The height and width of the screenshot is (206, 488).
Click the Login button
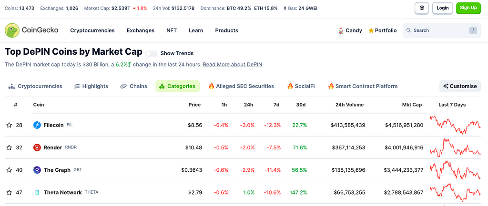pos(443,8)
